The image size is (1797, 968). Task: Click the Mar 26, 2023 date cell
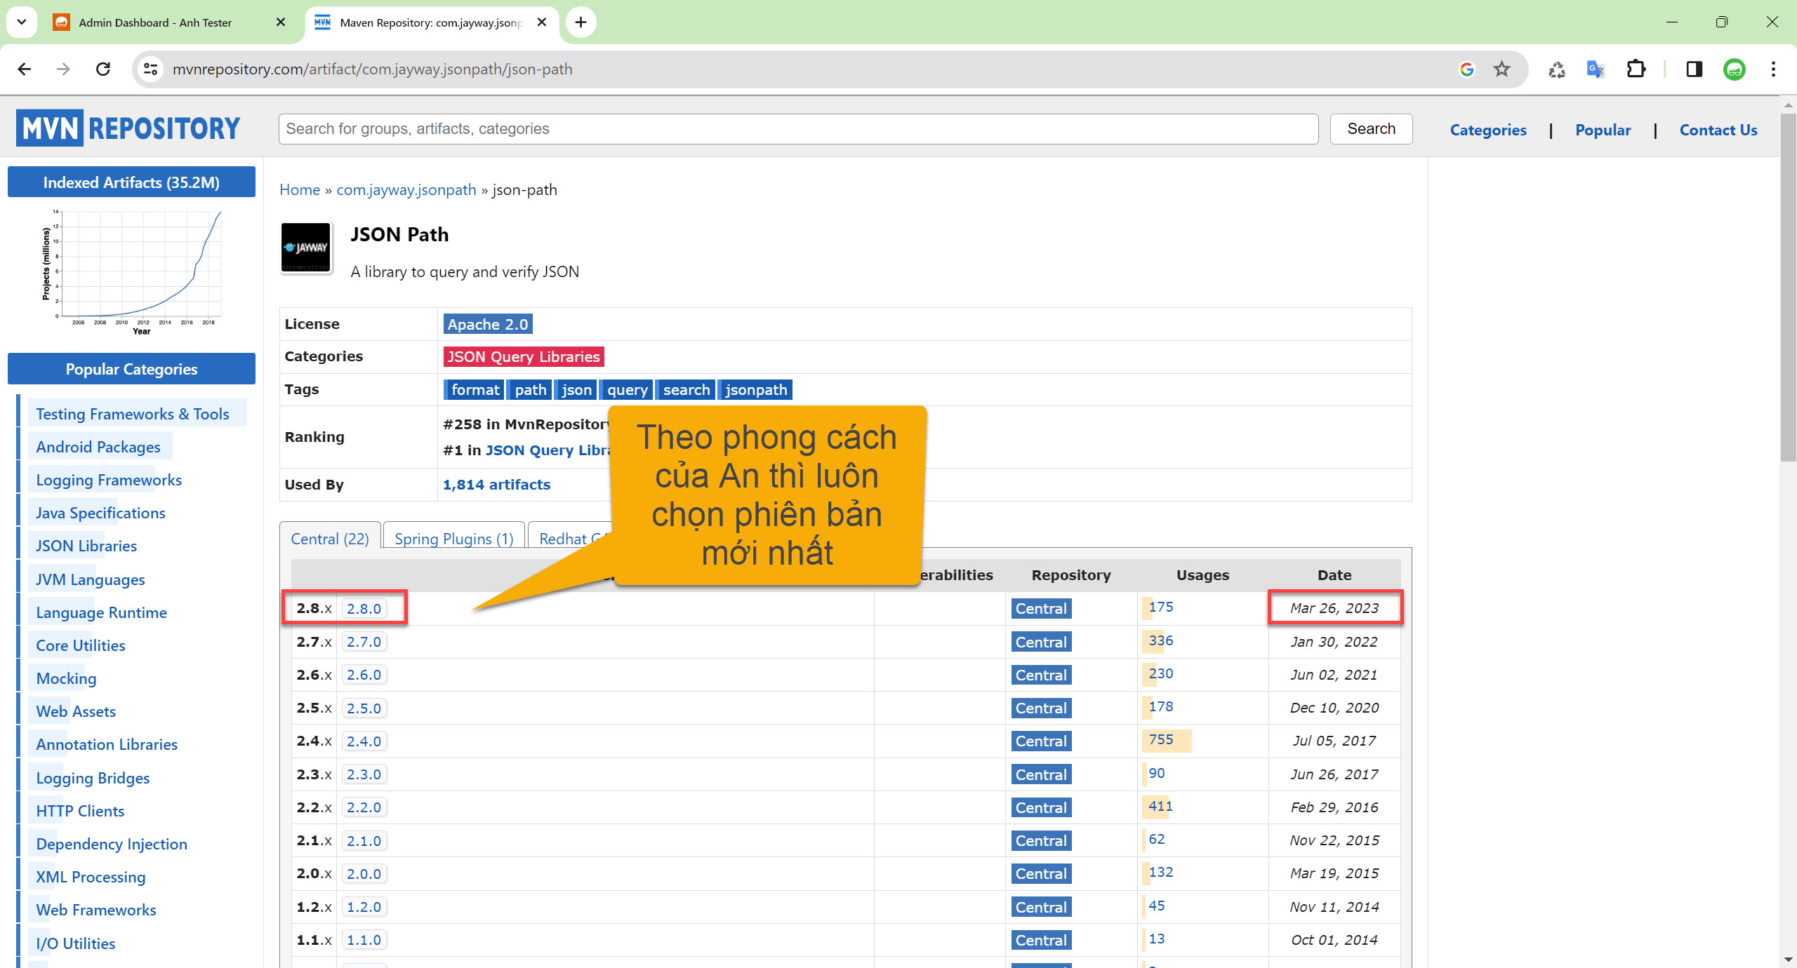click(x=1334, y=608)
